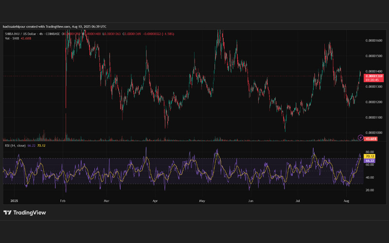The height and width of the screenshot is (243, 389).
Task: Click the close value C0.00001369 in legend
Action: tap(131, 34)
